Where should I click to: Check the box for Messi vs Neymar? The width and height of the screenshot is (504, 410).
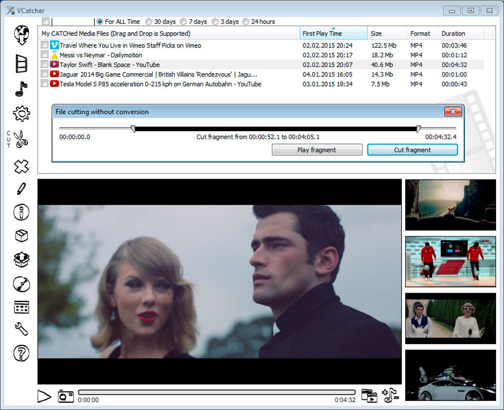pos(44,55)
